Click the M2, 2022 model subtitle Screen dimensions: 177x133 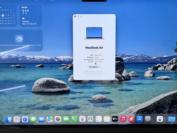click(x=94, y=51)
